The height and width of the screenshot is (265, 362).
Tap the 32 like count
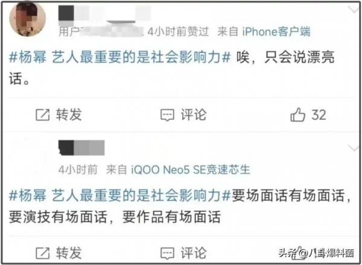(319, 115)
